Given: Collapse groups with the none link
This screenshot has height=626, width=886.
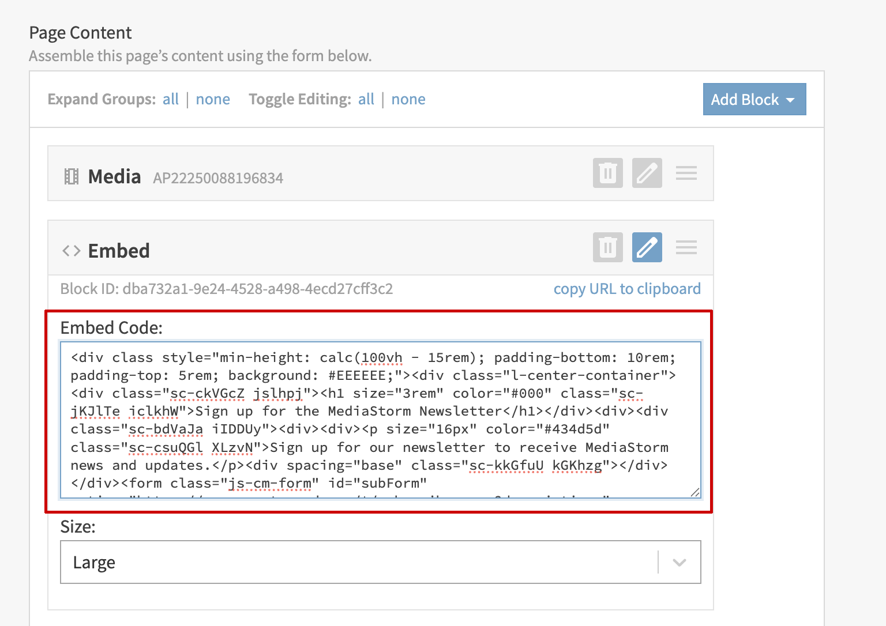Looking at the screenshot, I should coord(213,99).
